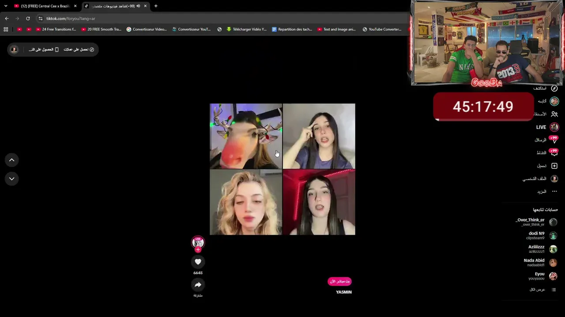Screen dimensions: 565x317
Task: Open 'YouTube Converter...' bookmark
Action: click(382, 29)
